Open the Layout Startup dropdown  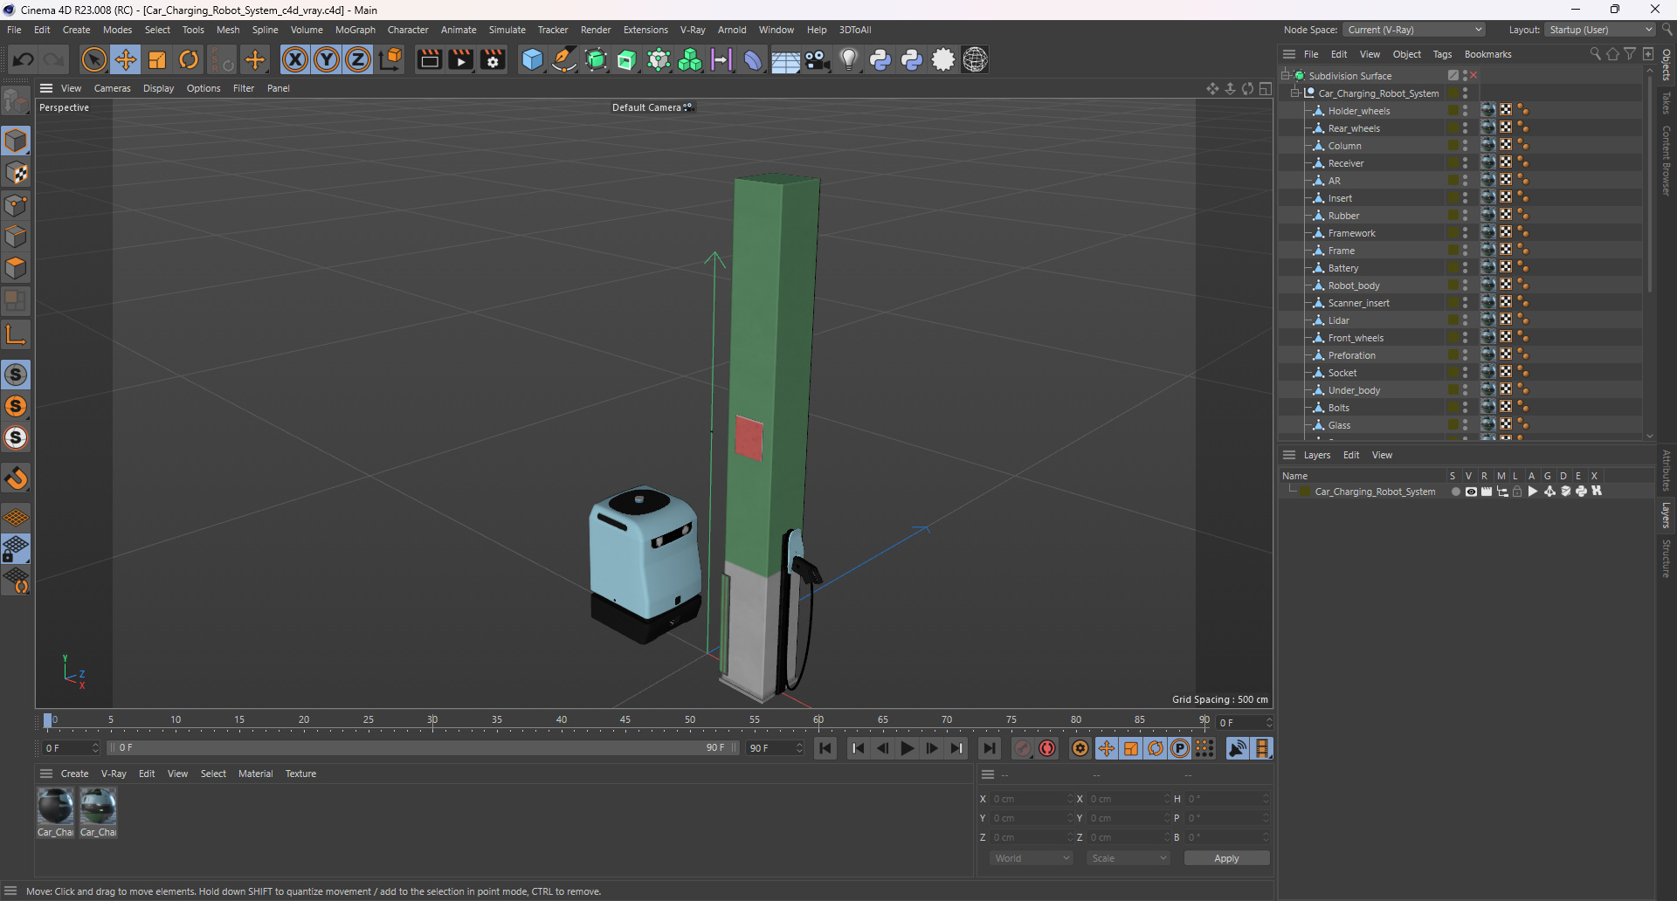(x=1600, y=30)
